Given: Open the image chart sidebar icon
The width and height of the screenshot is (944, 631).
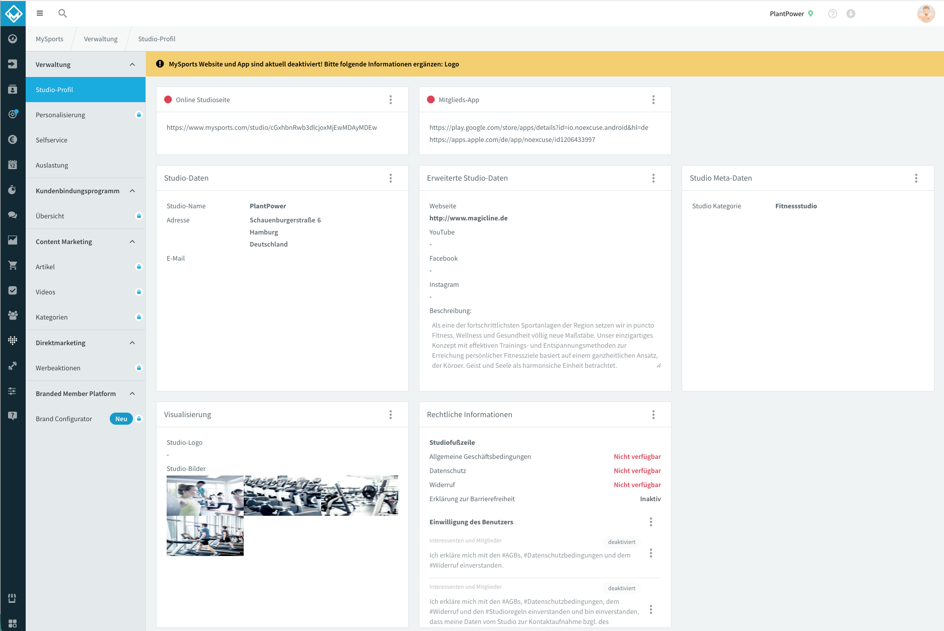Looking at the screenshot, I should 13,240.
